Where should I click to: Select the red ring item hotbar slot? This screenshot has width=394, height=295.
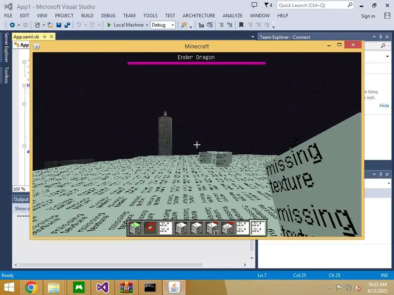tap(150, 228)
